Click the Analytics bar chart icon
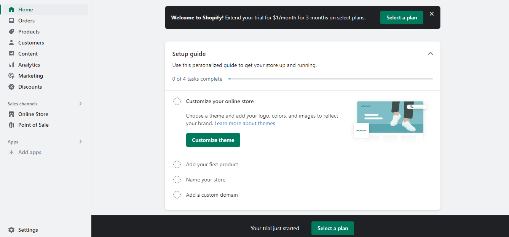 click(11, 65)
